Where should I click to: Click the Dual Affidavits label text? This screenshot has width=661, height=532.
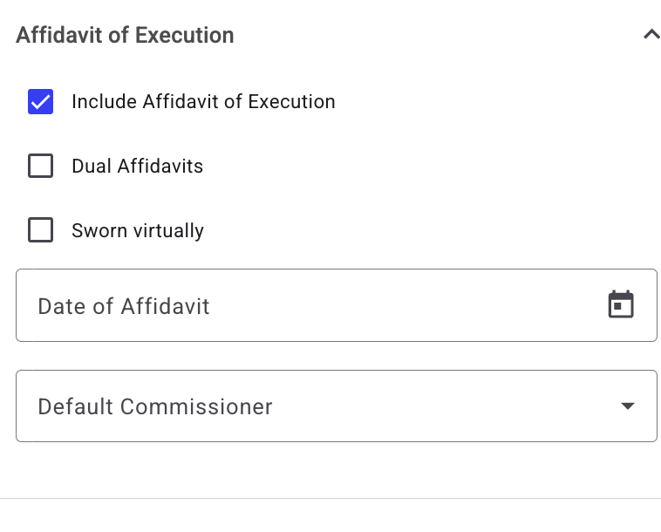[138, 166]
